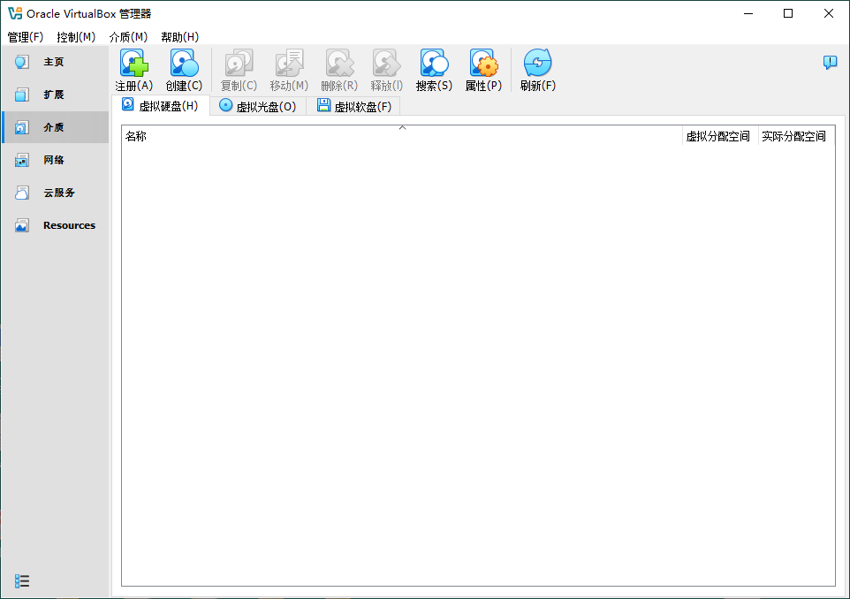Screen dimensions: 850x599
Task: Open the 管理(F) menu
Action: pyautogui.click(x=25, y=37)
